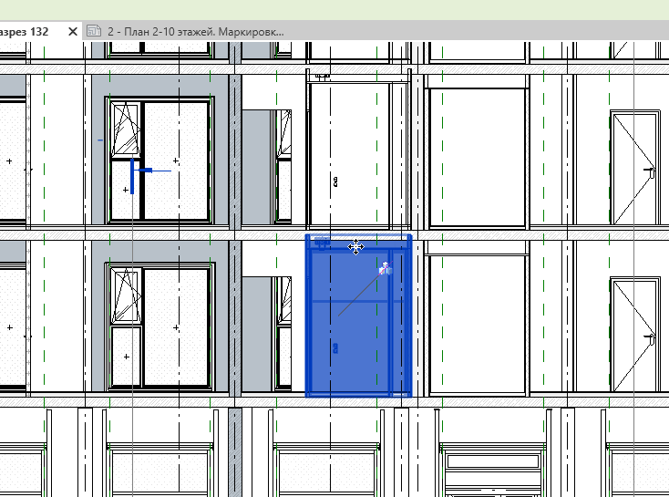Click the small tag at the top-left of the highlighted panel
The height and width of the screenshot is (497, 669).
[322, 243]
